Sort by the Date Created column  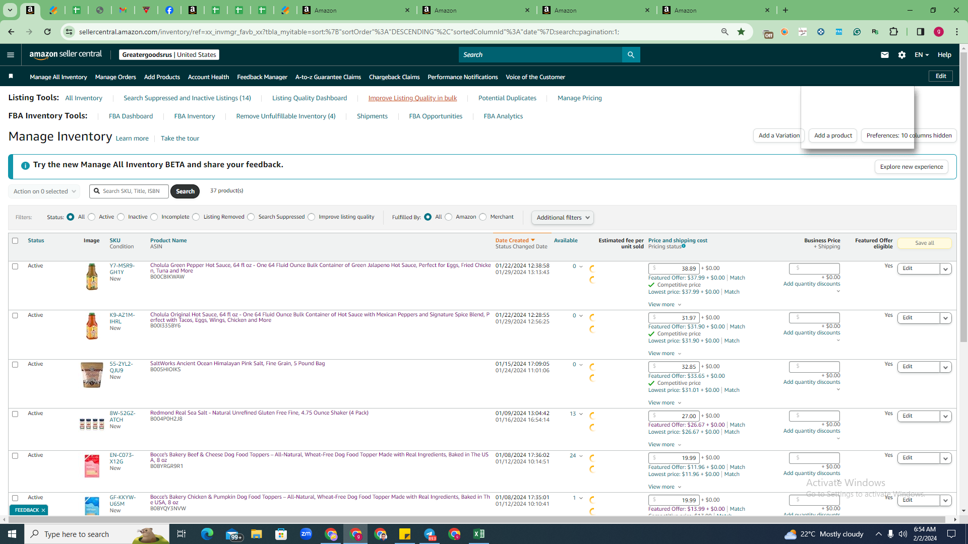coord(515,241)
